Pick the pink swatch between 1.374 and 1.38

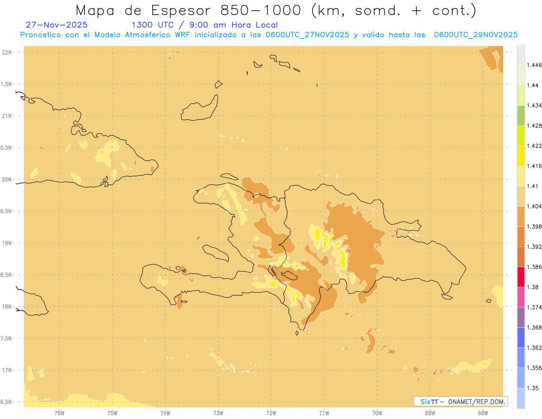(521, 297)
